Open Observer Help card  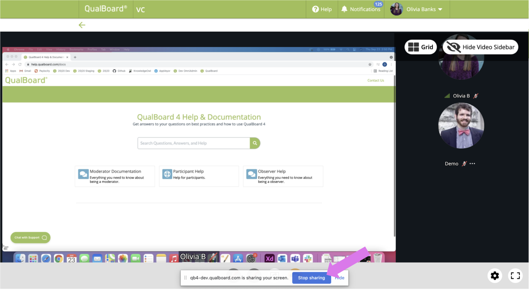pos(283,176)
